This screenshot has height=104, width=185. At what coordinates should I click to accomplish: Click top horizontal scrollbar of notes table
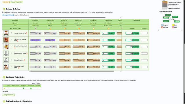[68, 17]
